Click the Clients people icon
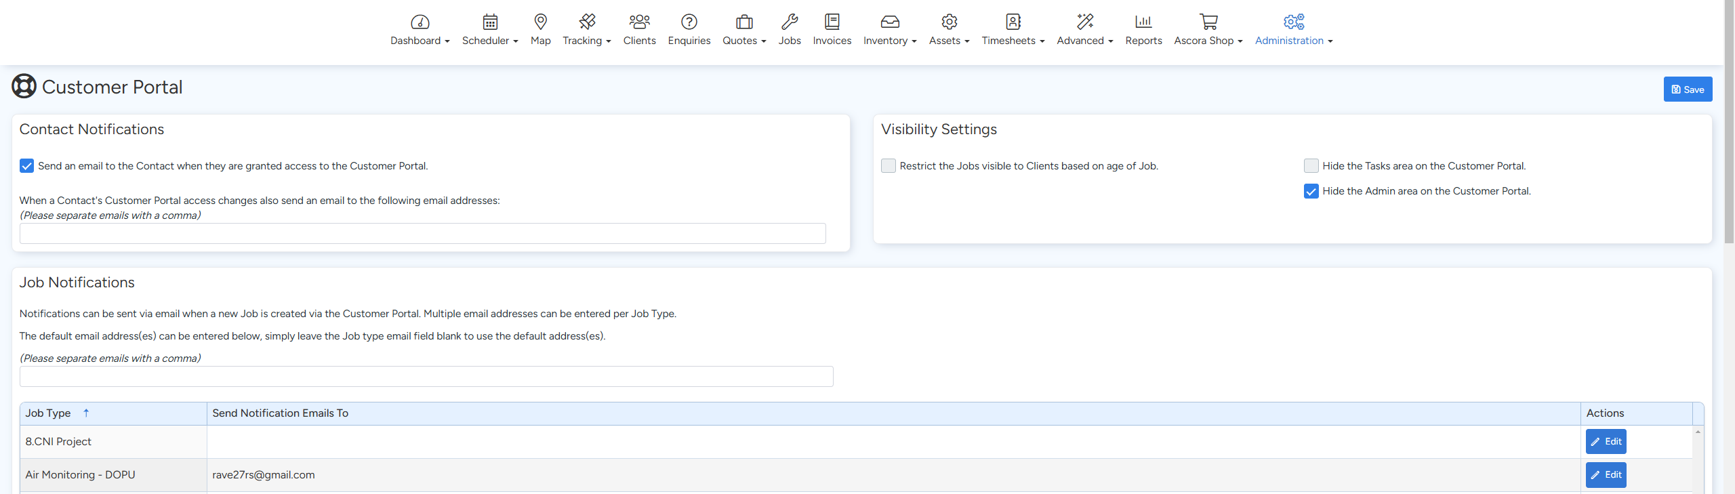Screen dimensions: 1735x494 (x=639, y=22)
